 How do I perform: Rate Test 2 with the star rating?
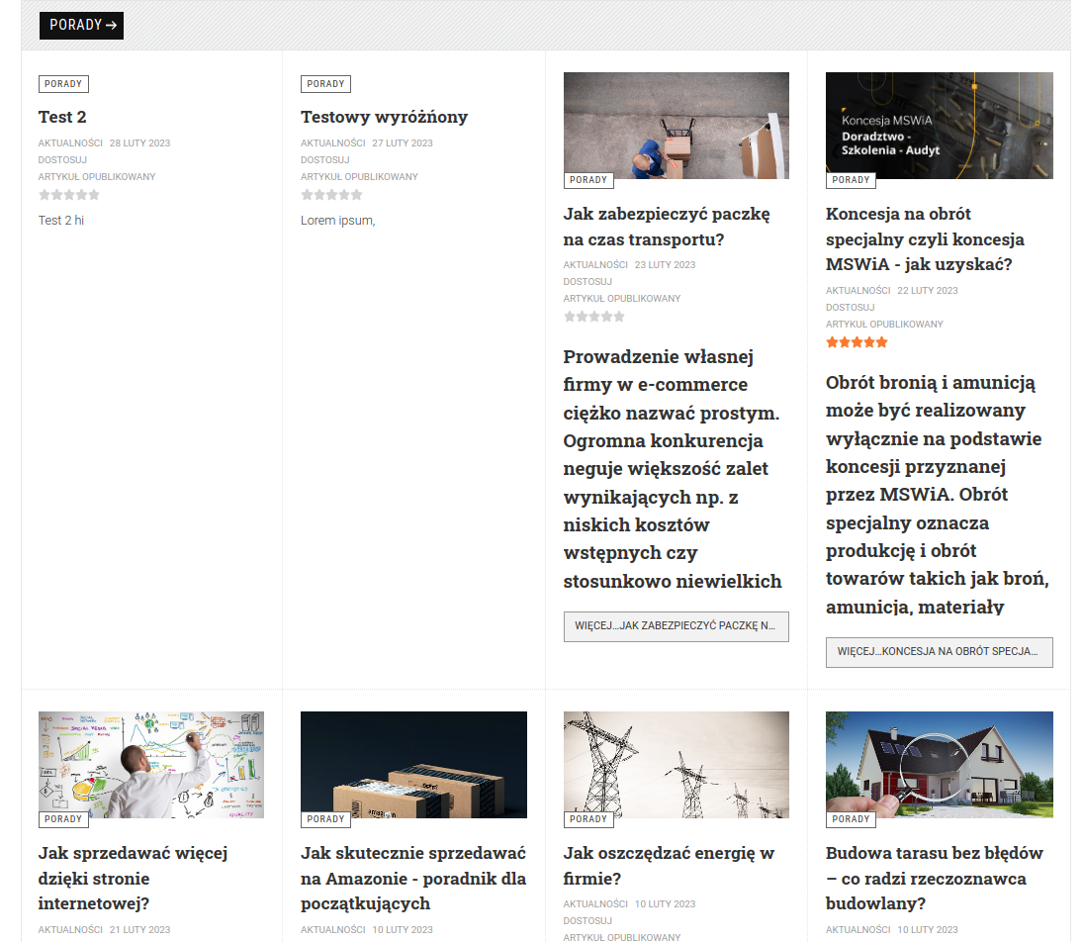pos(69,195)
